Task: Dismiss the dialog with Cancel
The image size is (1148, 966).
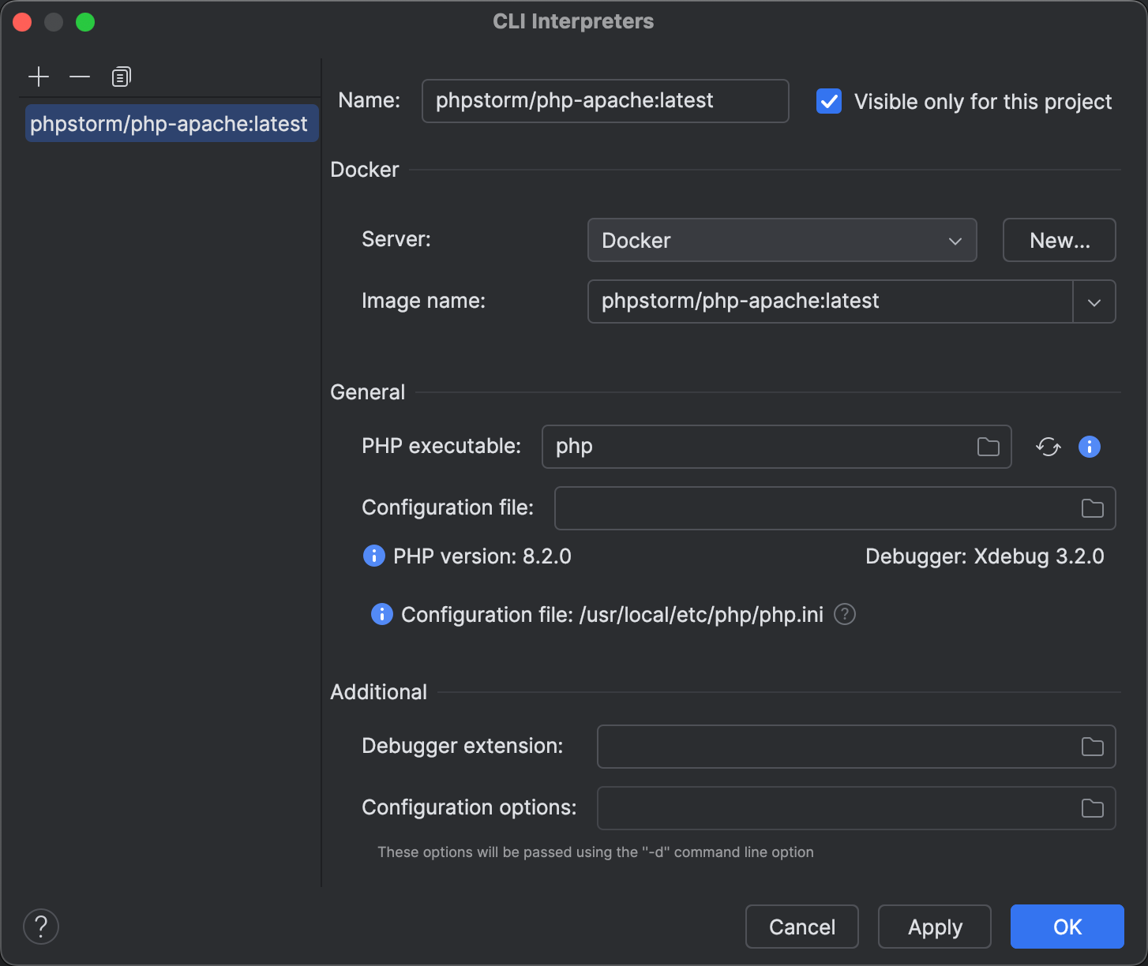Action: point(801,927)
